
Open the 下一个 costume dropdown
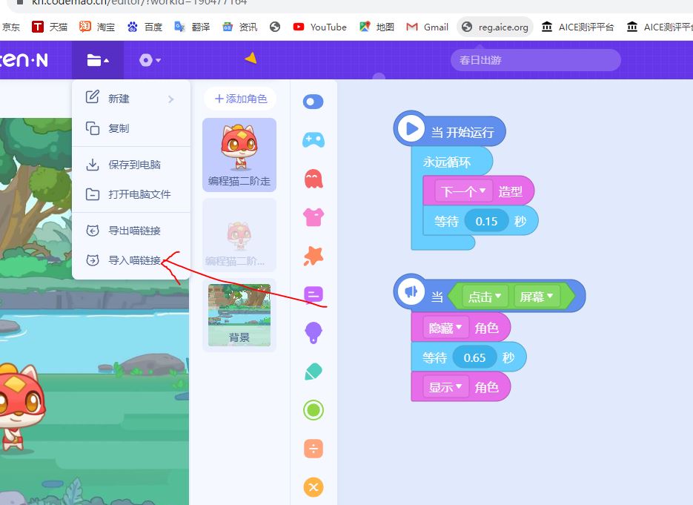(463, 191)
